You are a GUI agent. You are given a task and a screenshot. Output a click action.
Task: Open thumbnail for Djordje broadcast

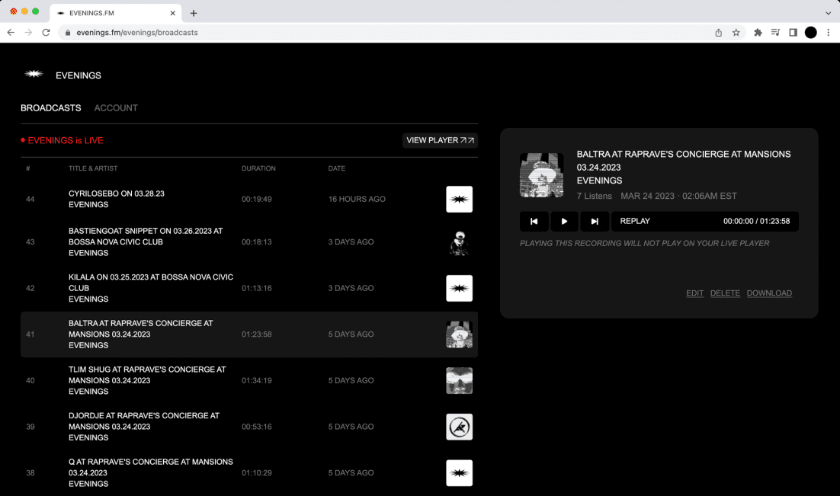pyautogui.click(x=459, y=427)
